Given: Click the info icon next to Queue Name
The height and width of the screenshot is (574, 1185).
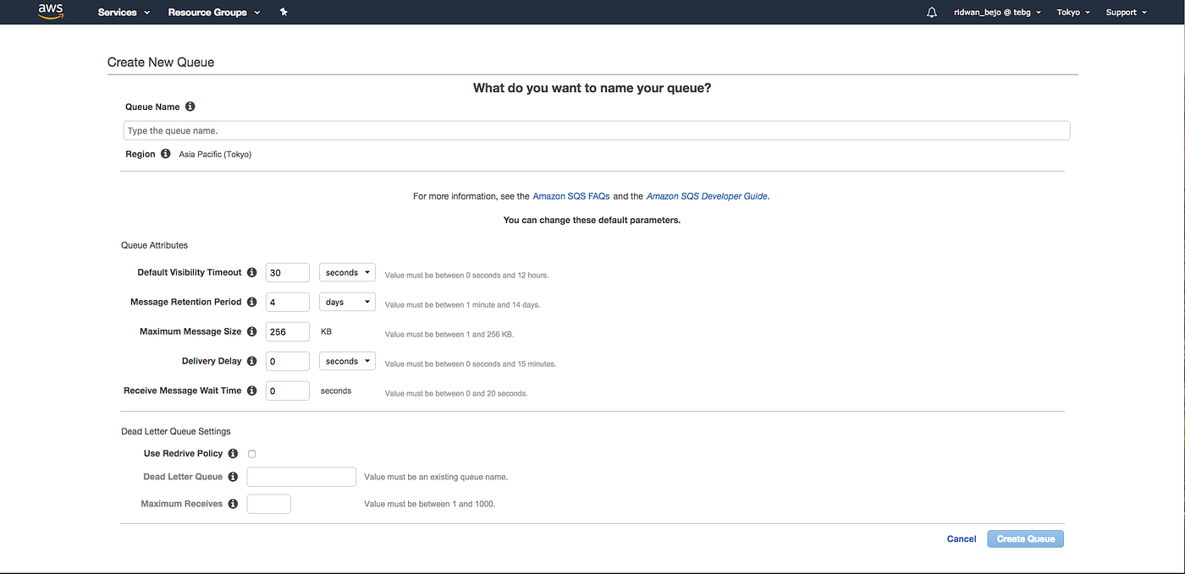Looking at the screenshot, I should [190, 107].
